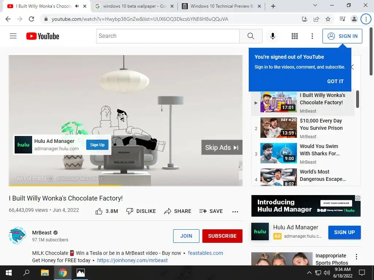Open the media control icon in Chrome toolbar

pos(342,19)
